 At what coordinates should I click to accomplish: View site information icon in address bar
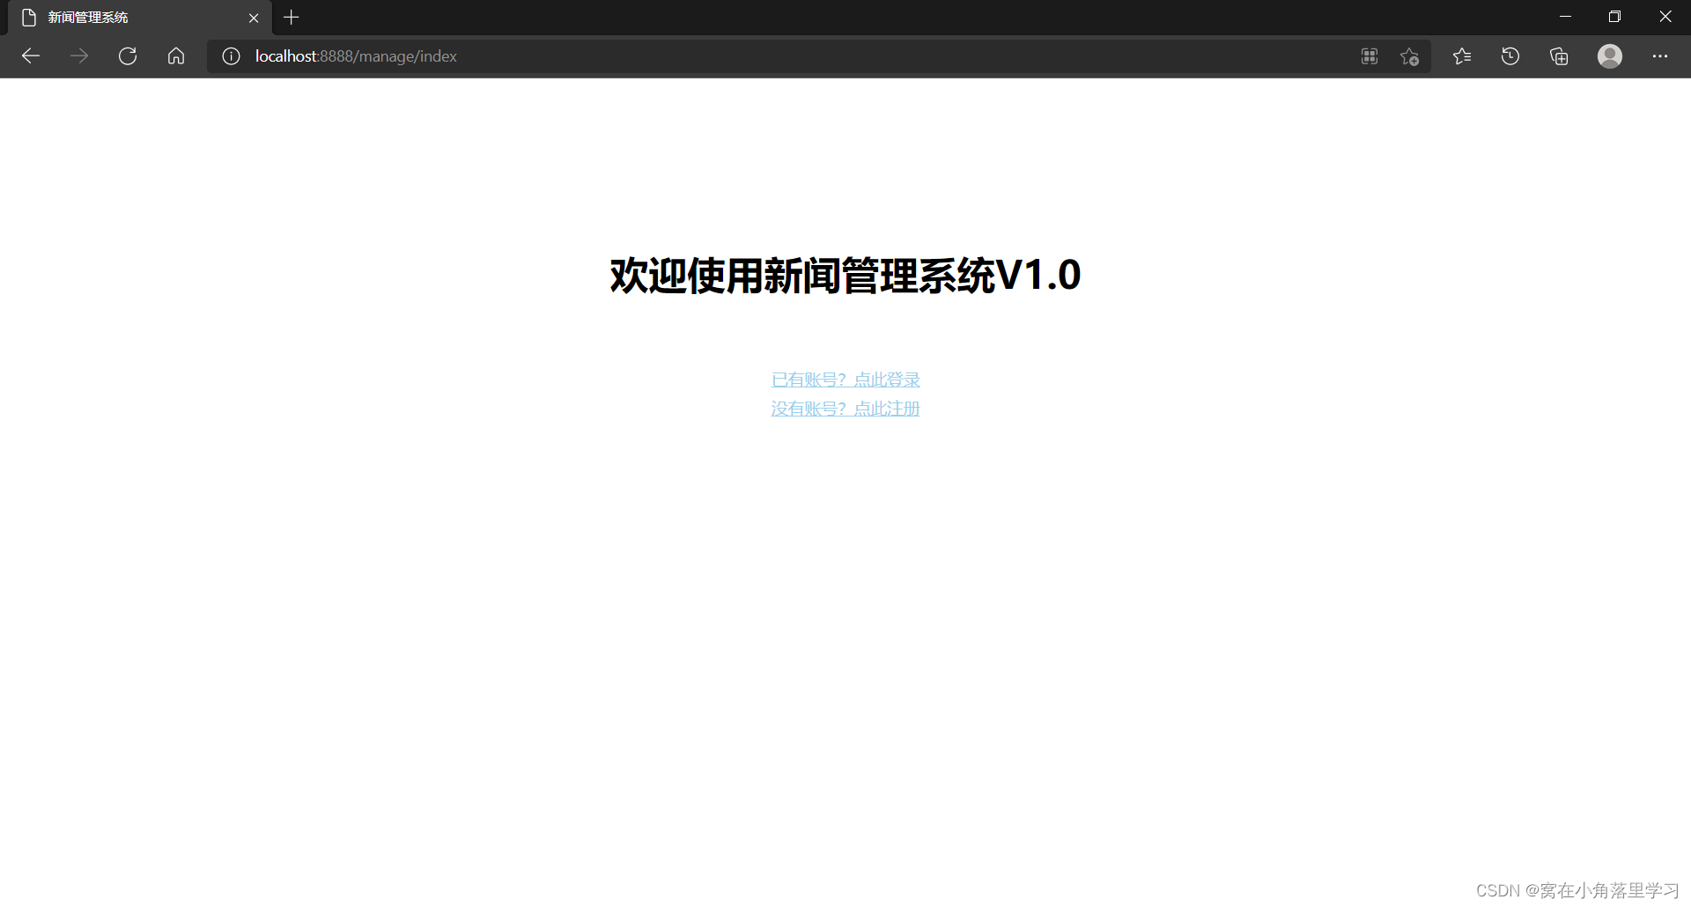(x=231, y=56)
